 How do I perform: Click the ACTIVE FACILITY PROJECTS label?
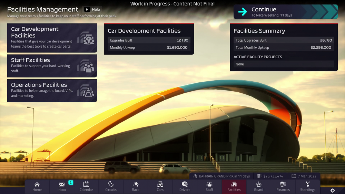(x=258, y=57)
